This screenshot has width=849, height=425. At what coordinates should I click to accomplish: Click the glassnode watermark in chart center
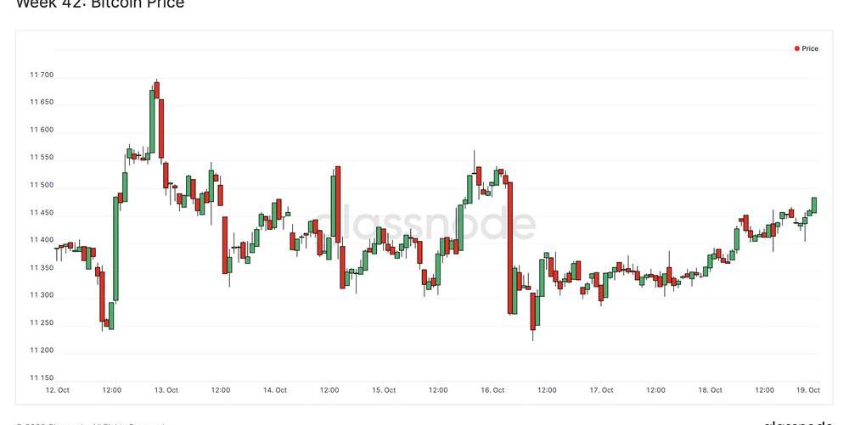[x=425, y=224]
